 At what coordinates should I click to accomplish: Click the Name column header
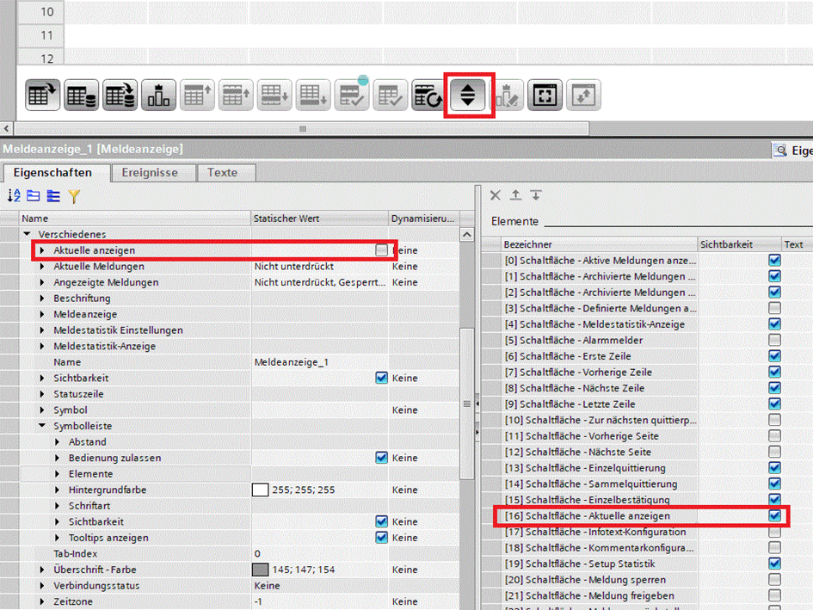tap(135, 219)
